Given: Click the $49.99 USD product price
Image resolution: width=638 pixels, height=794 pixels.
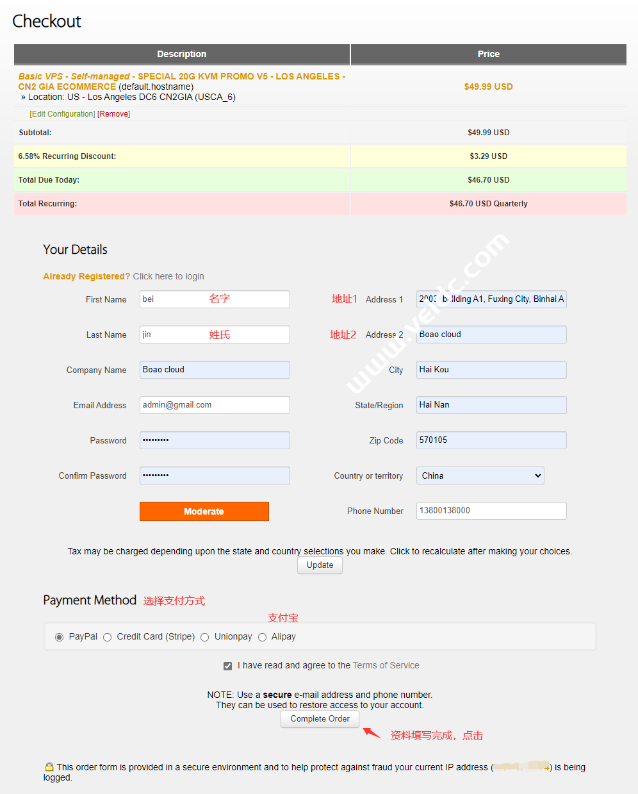Looking at the screenshot, I should click(x=489, y=87).
